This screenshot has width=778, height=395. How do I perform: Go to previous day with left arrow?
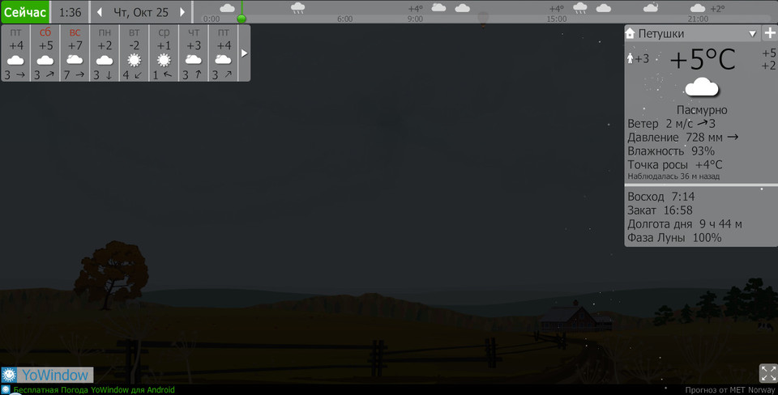100,12
